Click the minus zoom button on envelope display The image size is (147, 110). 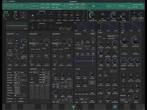coord(122,28)
